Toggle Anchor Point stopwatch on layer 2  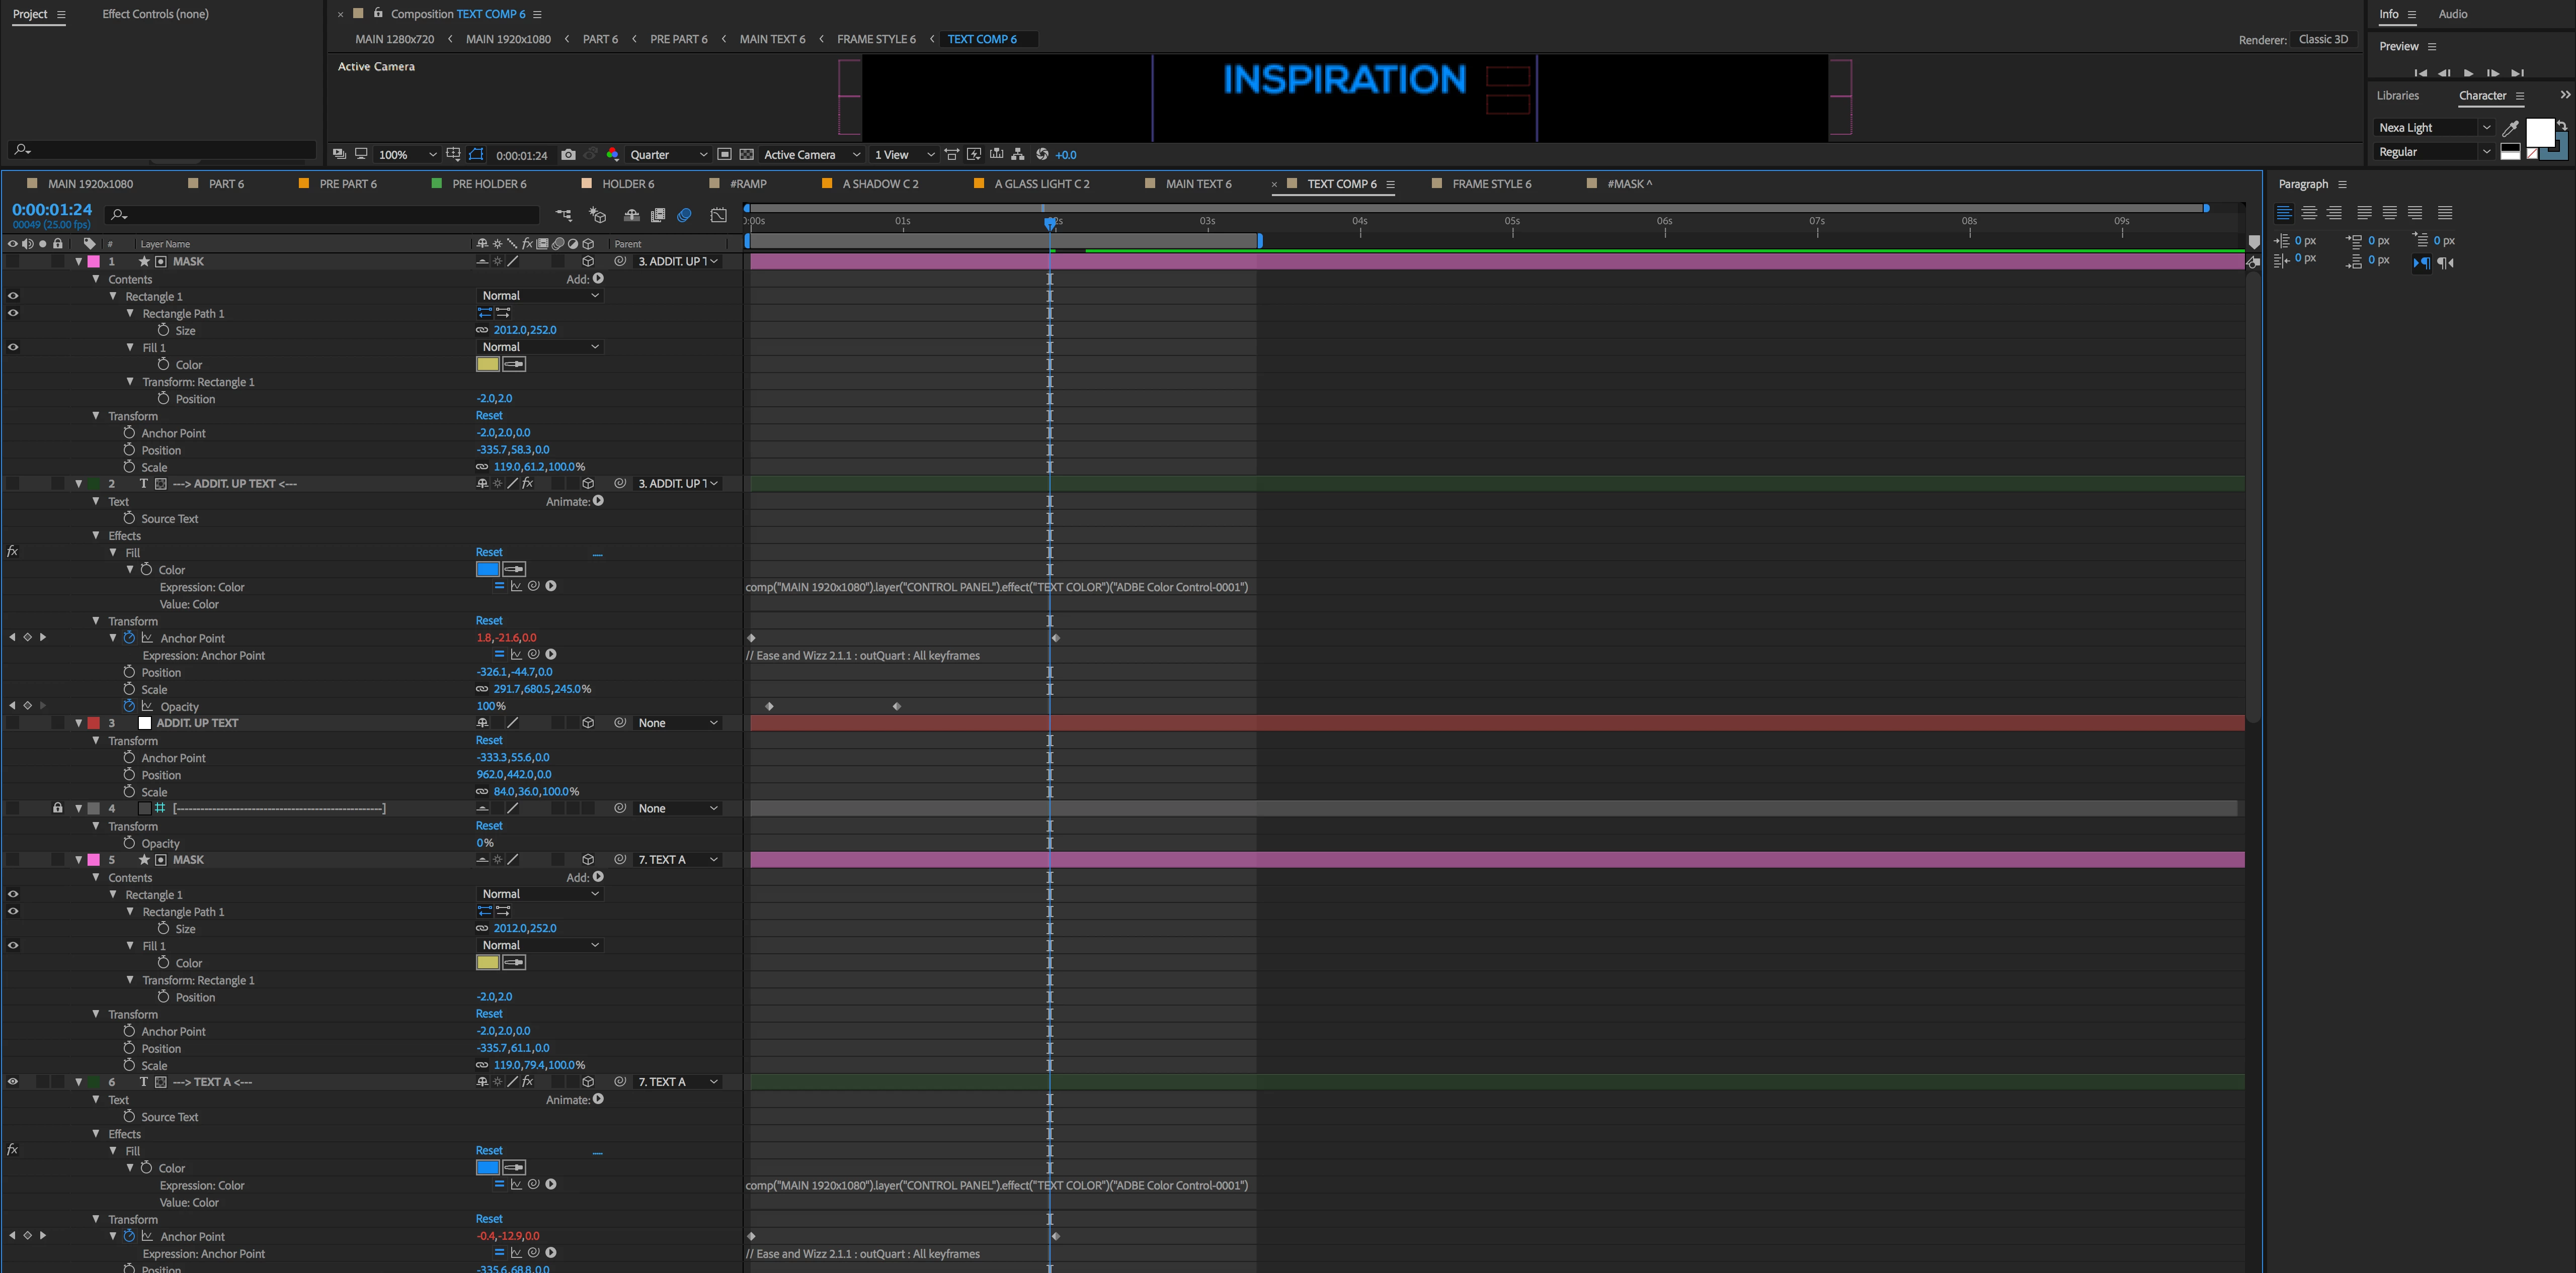click(129, 638)
